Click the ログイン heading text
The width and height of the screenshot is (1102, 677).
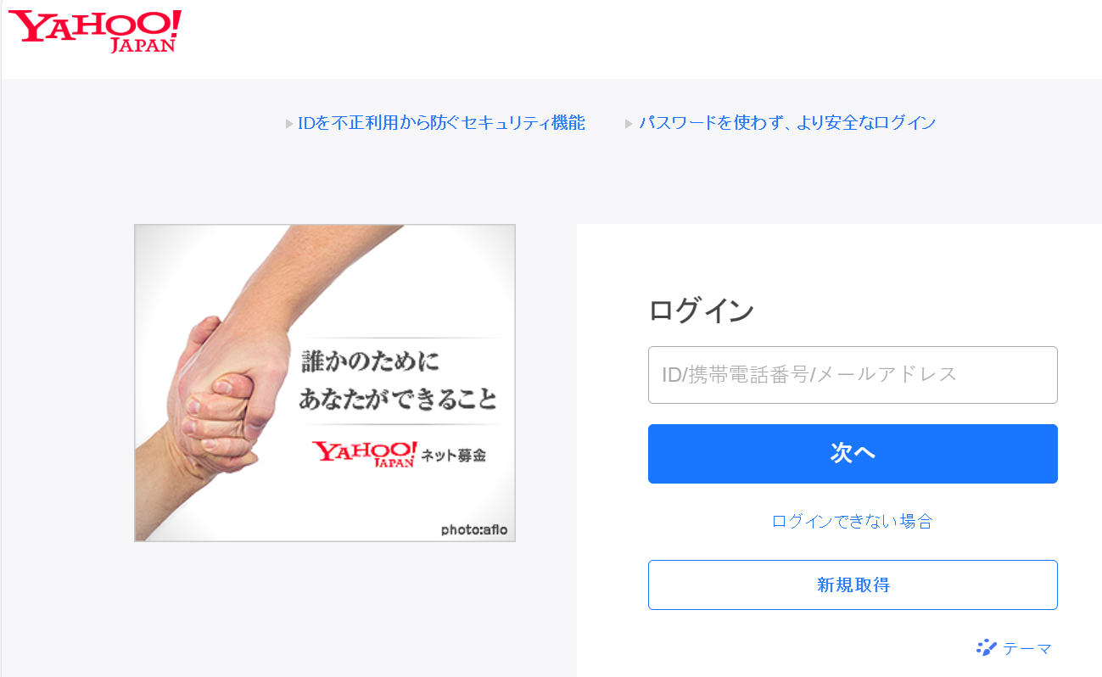coord(701,311)
